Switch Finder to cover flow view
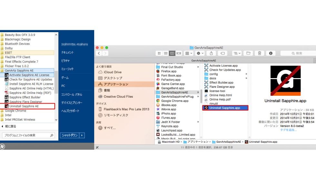Viewport: 316px width, 180px height. [179, 53]
